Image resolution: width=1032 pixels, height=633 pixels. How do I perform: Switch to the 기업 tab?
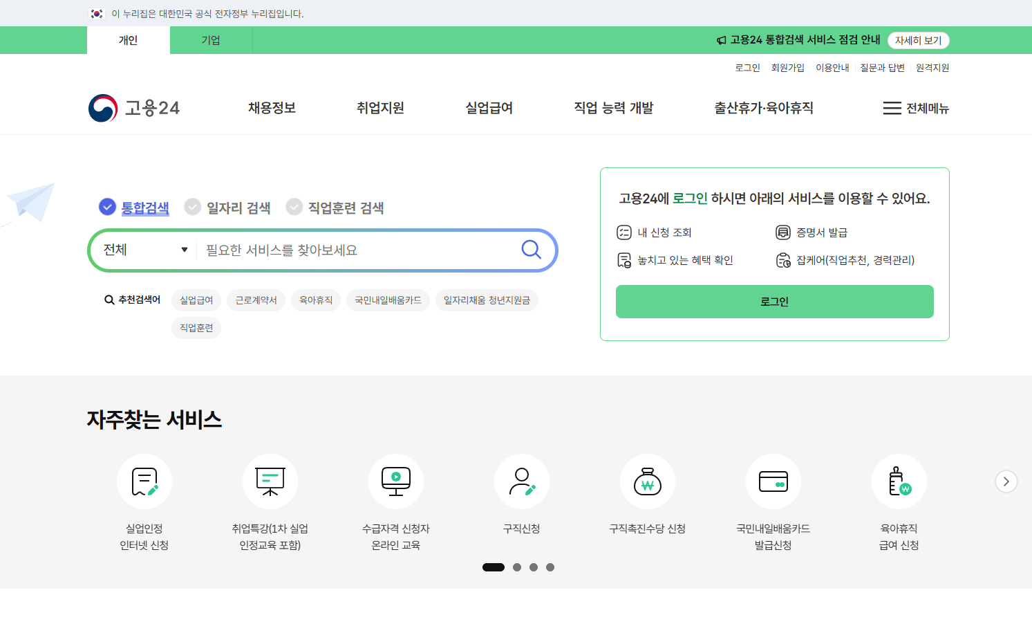pos(211,40)
